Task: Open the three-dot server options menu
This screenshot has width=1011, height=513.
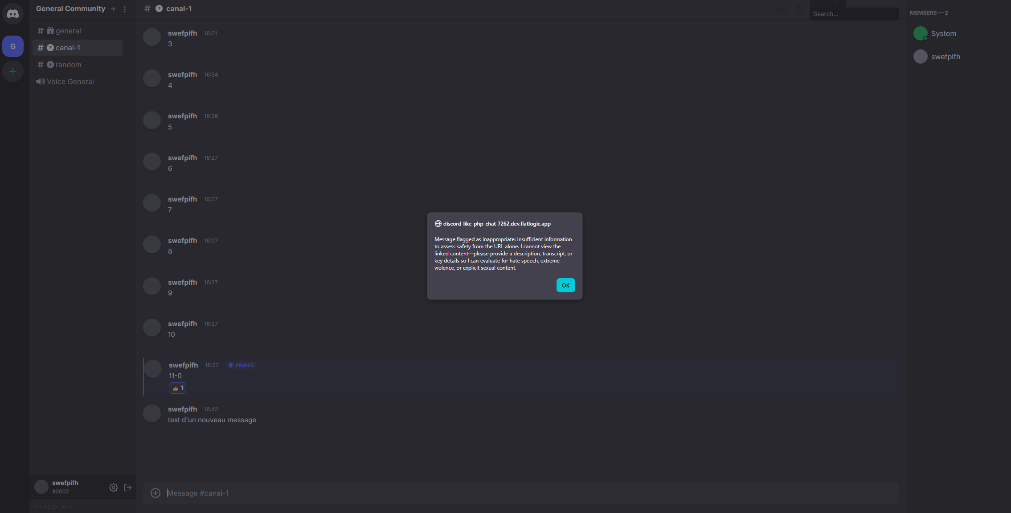Action: click(x=125, y=9)
